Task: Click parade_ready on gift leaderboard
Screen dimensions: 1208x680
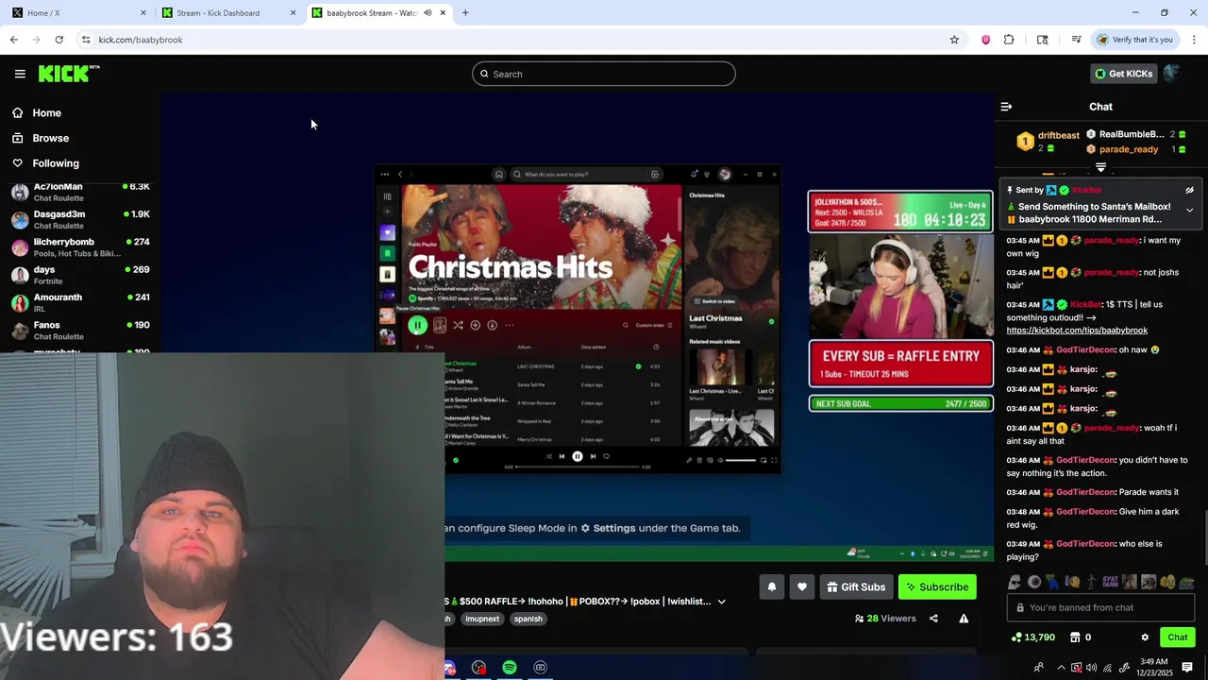Action: [1129, 149]
